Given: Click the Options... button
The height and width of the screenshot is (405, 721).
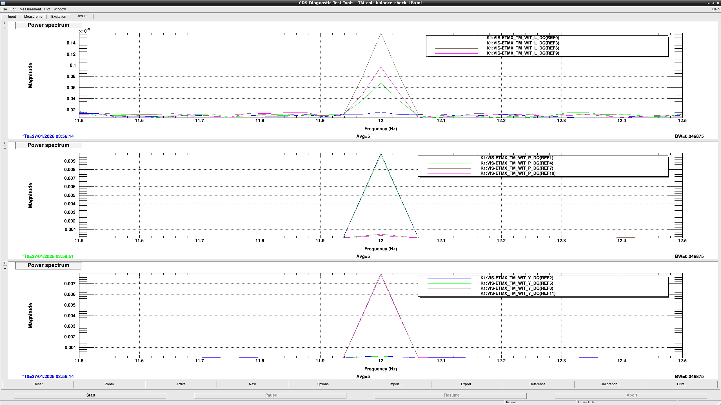Looking at the screenshot, I should coord(324,384).
